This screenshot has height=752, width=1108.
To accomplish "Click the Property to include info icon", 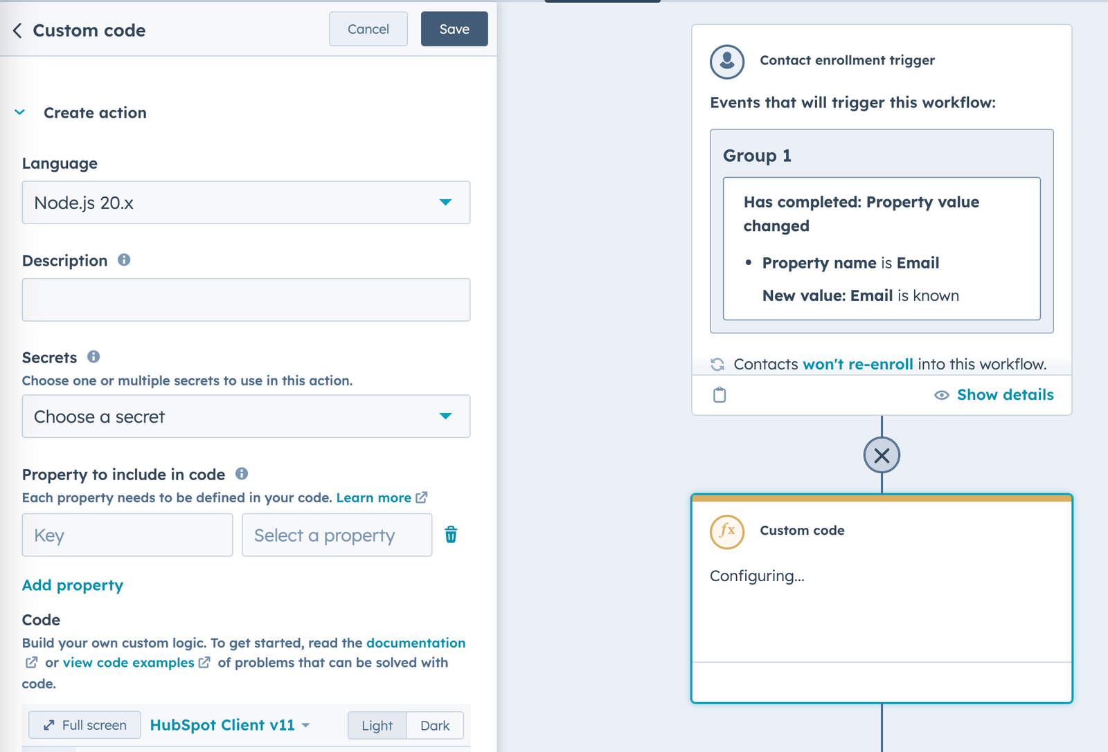I will point(242,474).
